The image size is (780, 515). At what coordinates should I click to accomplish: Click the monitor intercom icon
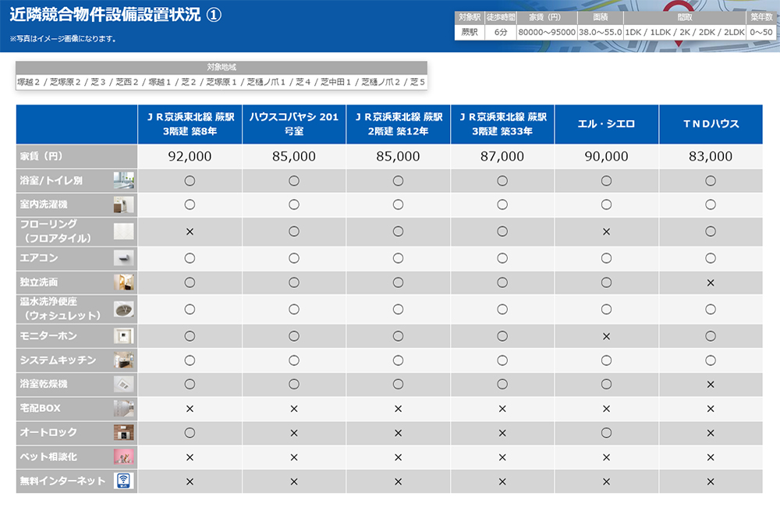(x=123, y=336)
